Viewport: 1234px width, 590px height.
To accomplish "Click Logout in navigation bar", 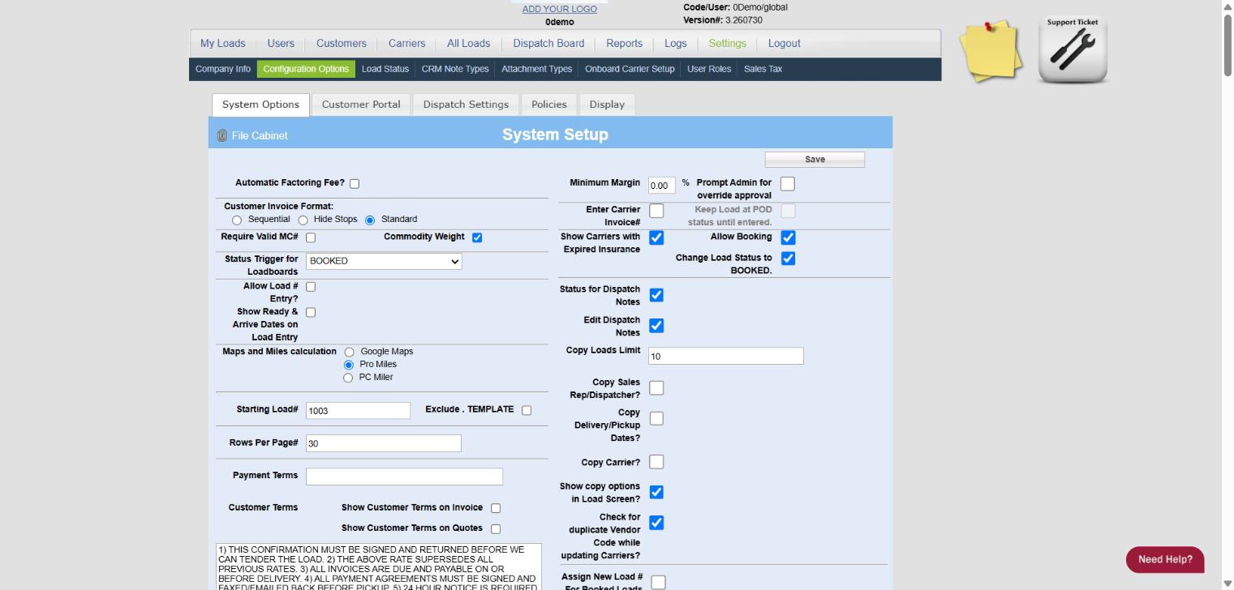I will coord(784,44).
